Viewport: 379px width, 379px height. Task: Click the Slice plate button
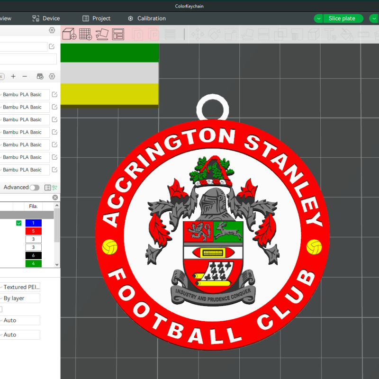tap(343, 18)
